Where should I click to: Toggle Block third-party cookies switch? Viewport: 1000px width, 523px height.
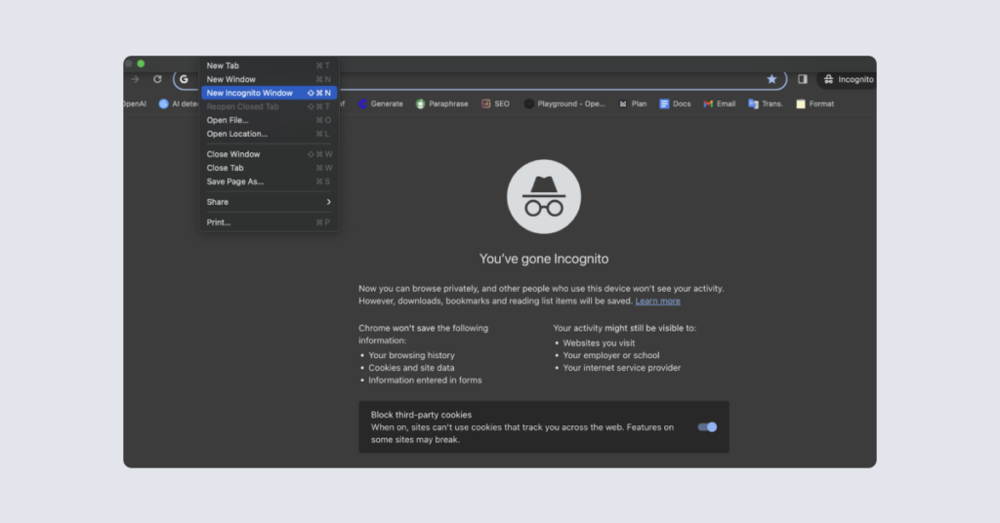tap(707, 426)
